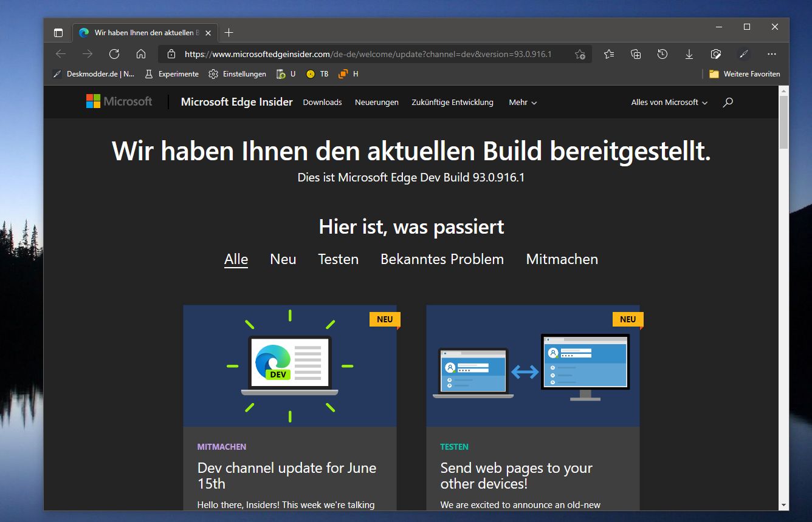This screenshot has width=812, height=522.
Task: Open Zukünftige Entwicklung menu item
Action: point(452,102)
